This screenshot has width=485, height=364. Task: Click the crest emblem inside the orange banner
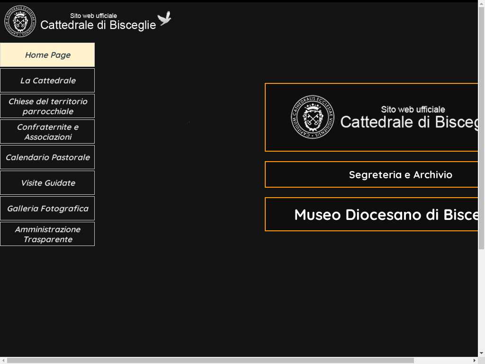312,117
